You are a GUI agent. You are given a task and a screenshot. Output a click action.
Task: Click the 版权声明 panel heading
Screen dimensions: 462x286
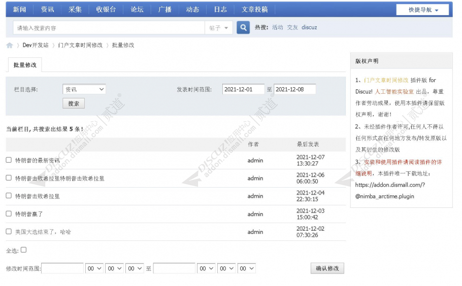367,61
